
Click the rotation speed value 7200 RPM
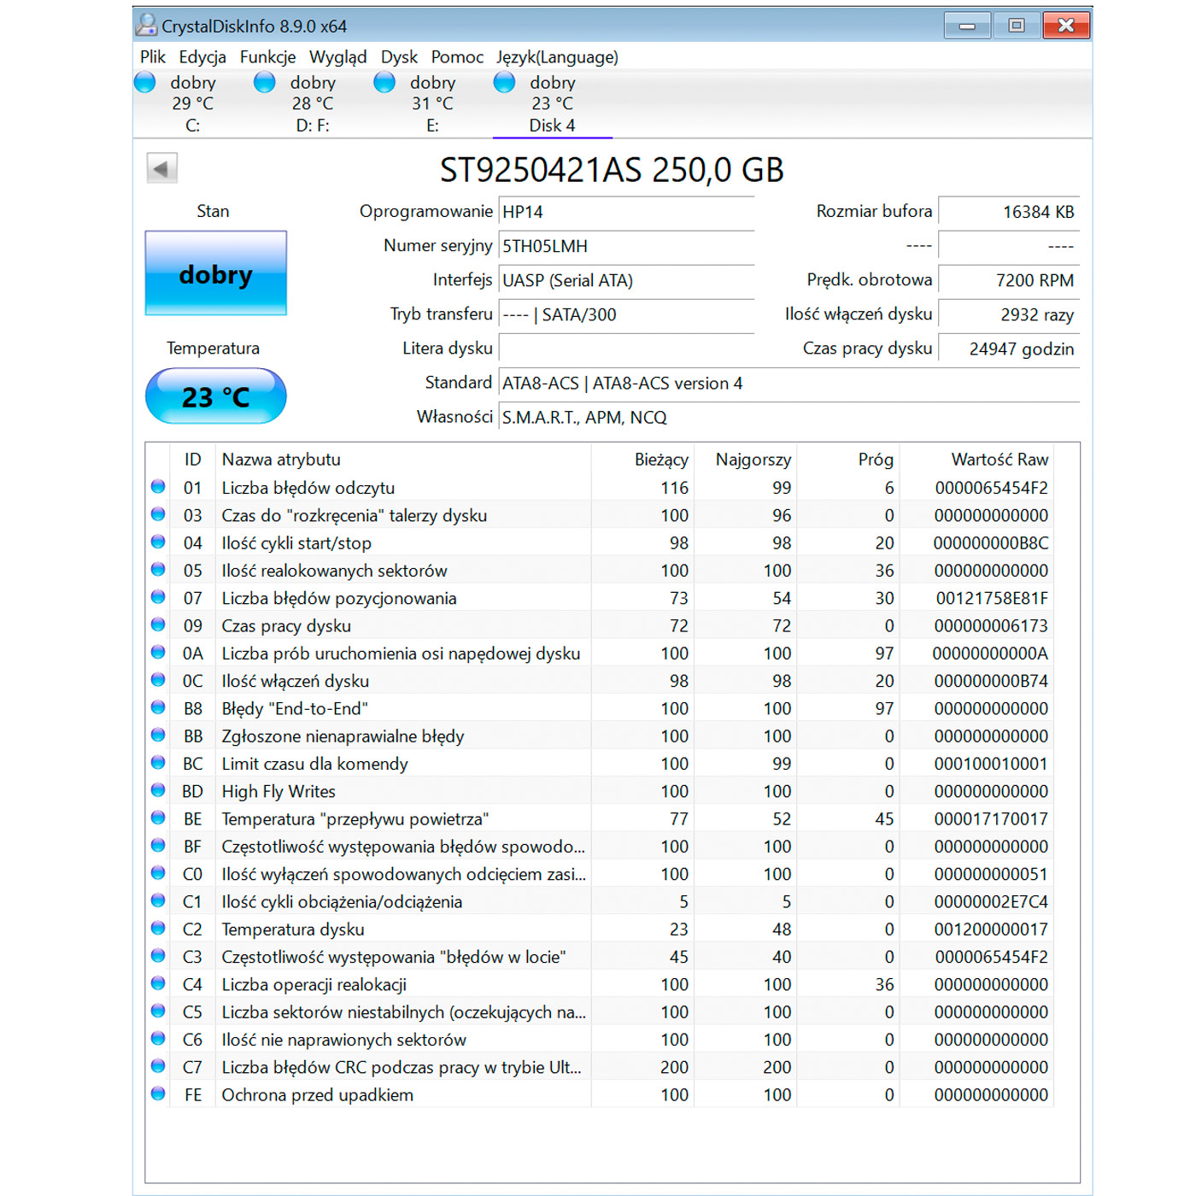tap(1009, 280)
